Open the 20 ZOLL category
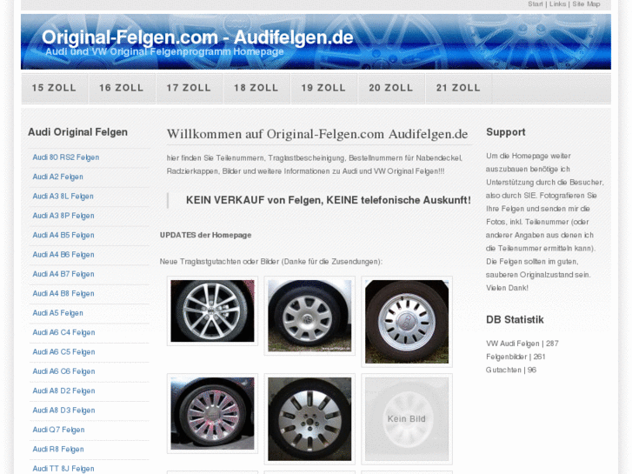The image size is (632, 474). (x=391, y=89)
